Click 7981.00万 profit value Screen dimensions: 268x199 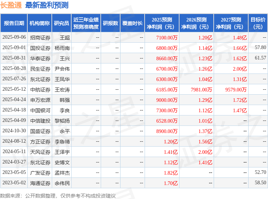201,90
